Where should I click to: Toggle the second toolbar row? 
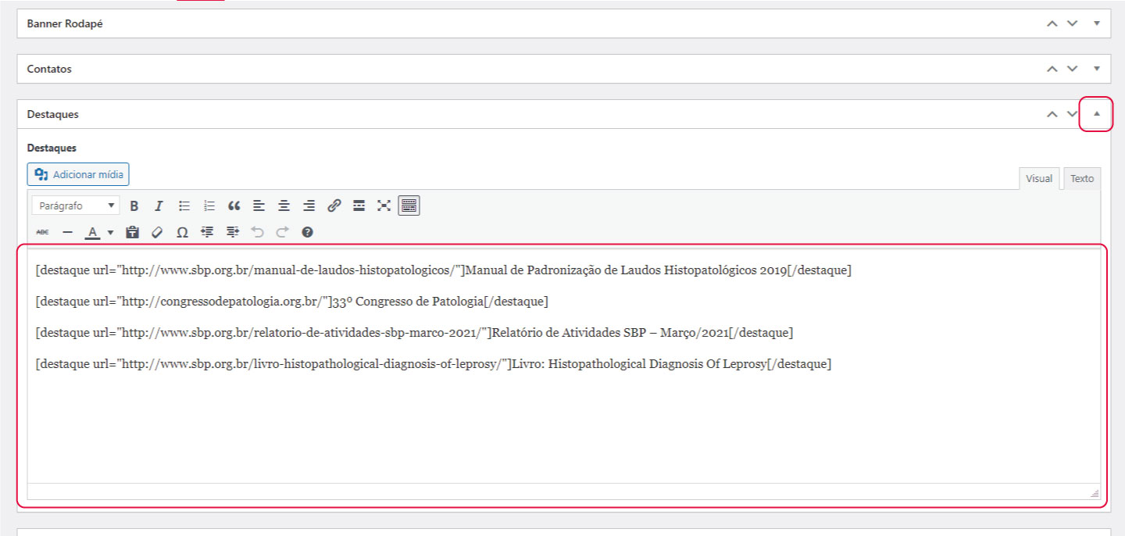(409, 206)
